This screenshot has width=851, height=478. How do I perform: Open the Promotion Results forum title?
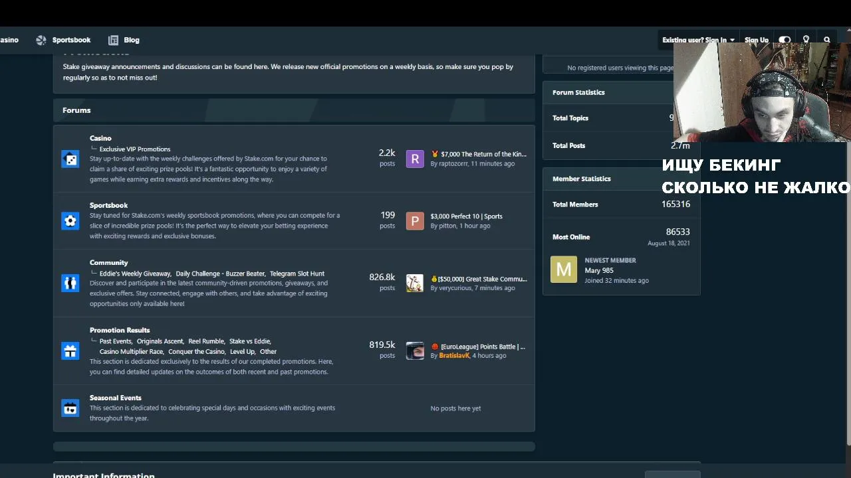tap(120, 330)
